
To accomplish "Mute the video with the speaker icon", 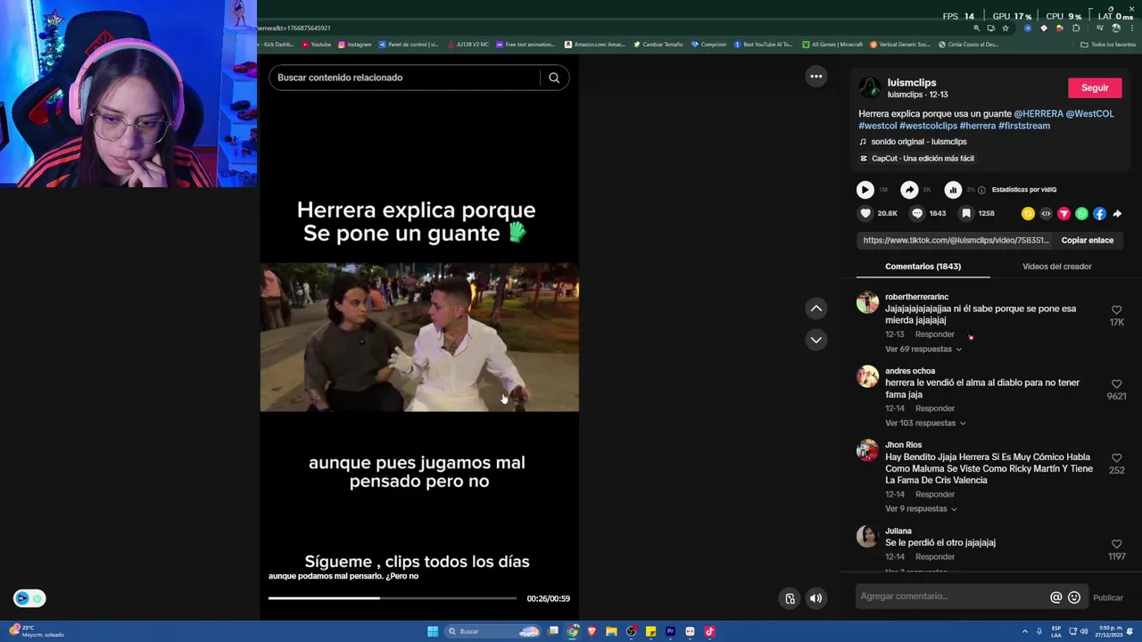I will point(815,598).
